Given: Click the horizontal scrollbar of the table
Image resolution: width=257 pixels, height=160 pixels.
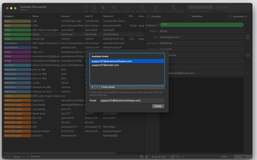Looking at the screenshot, I should (59, 153).
